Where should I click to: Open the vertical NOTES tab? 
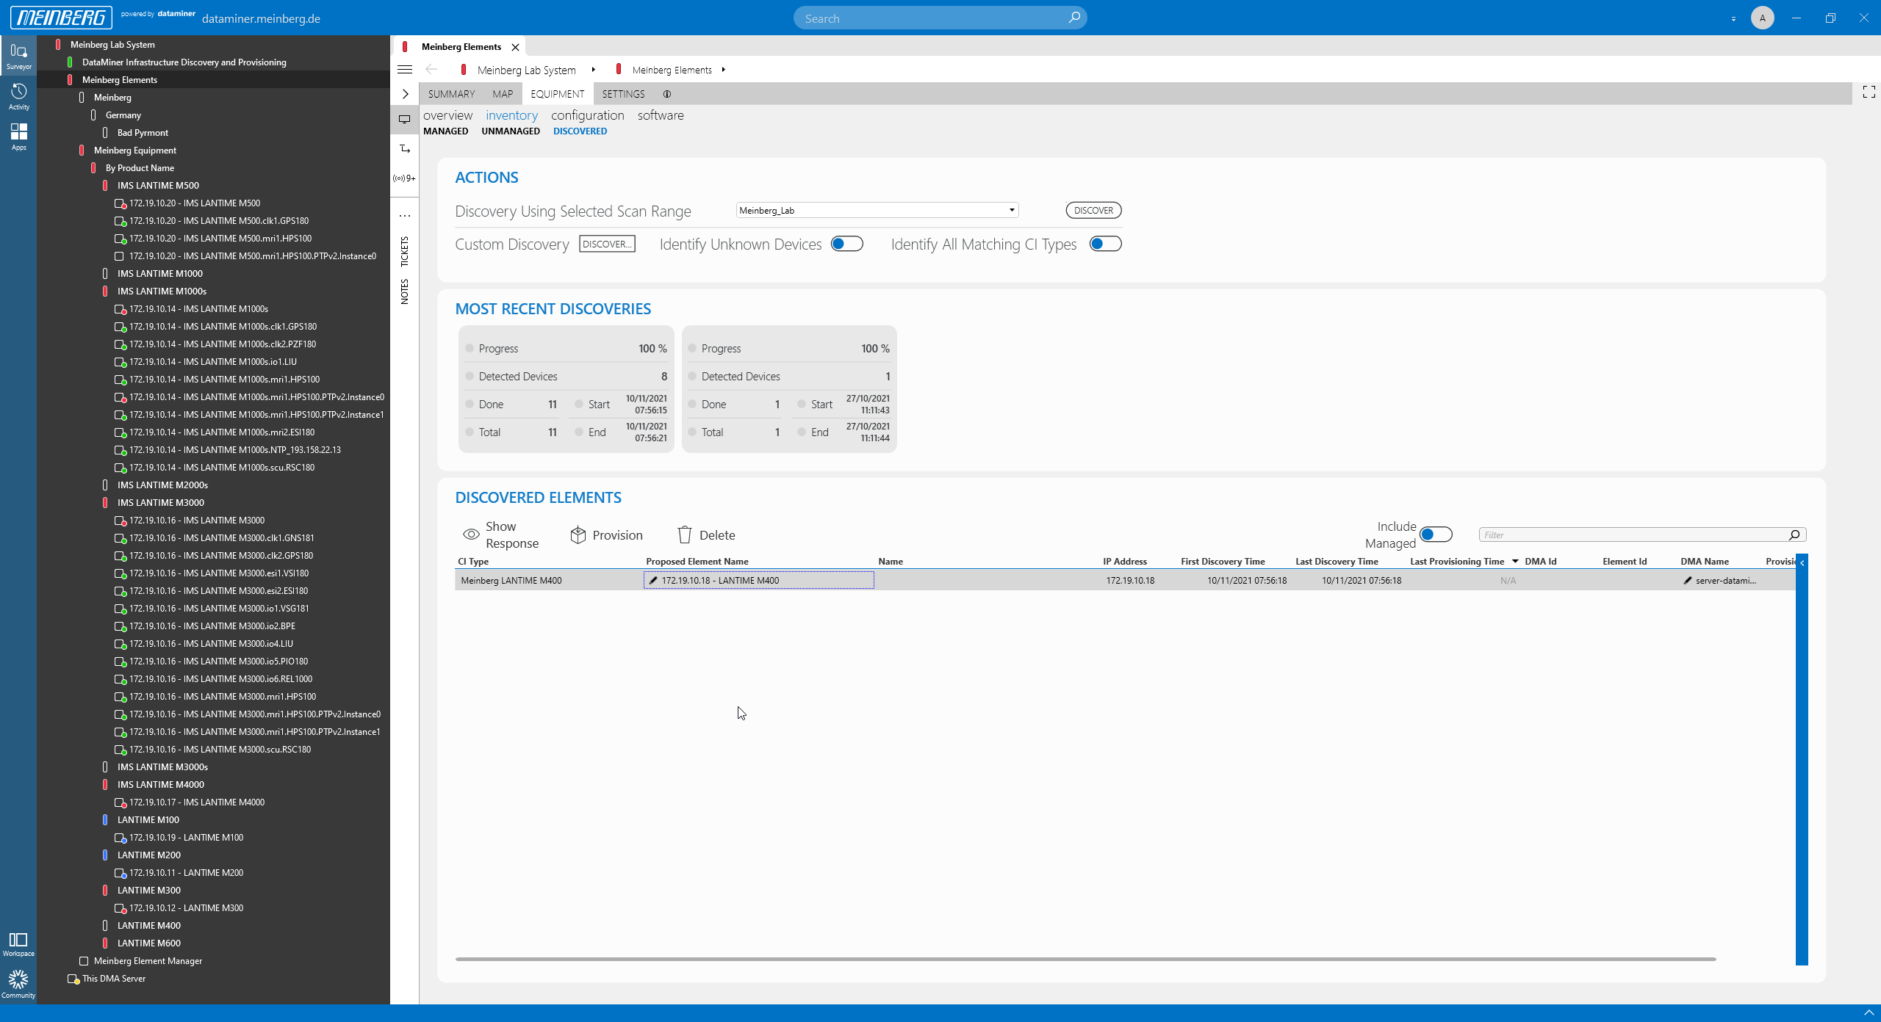click(x=405, y=291)
